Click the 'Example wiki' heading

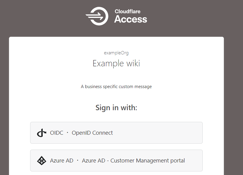[x=116, y=63]
